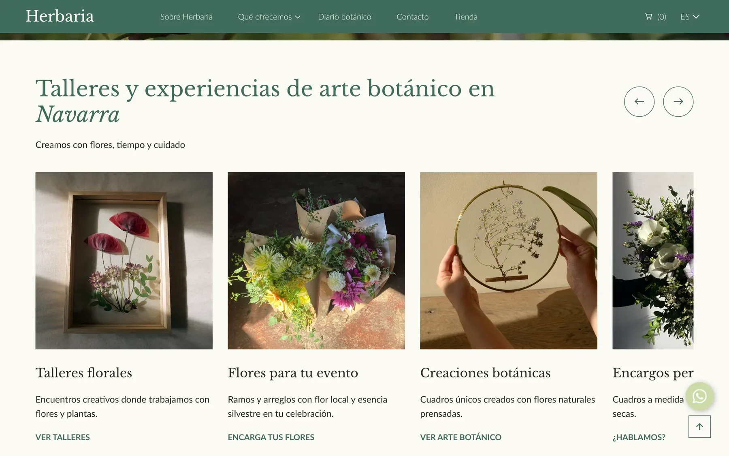Image resolution: width=729 pixels, height=456 pixels.
Task: Open the round glass frame image
Action: click(x=509, y=261)
